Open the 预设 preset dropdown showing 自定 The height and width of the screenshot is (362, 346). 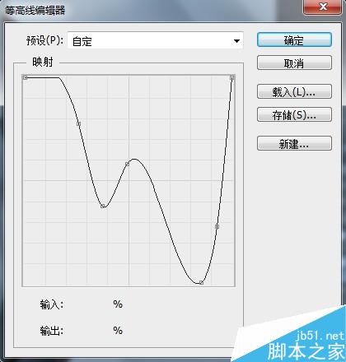click(156, 41)
